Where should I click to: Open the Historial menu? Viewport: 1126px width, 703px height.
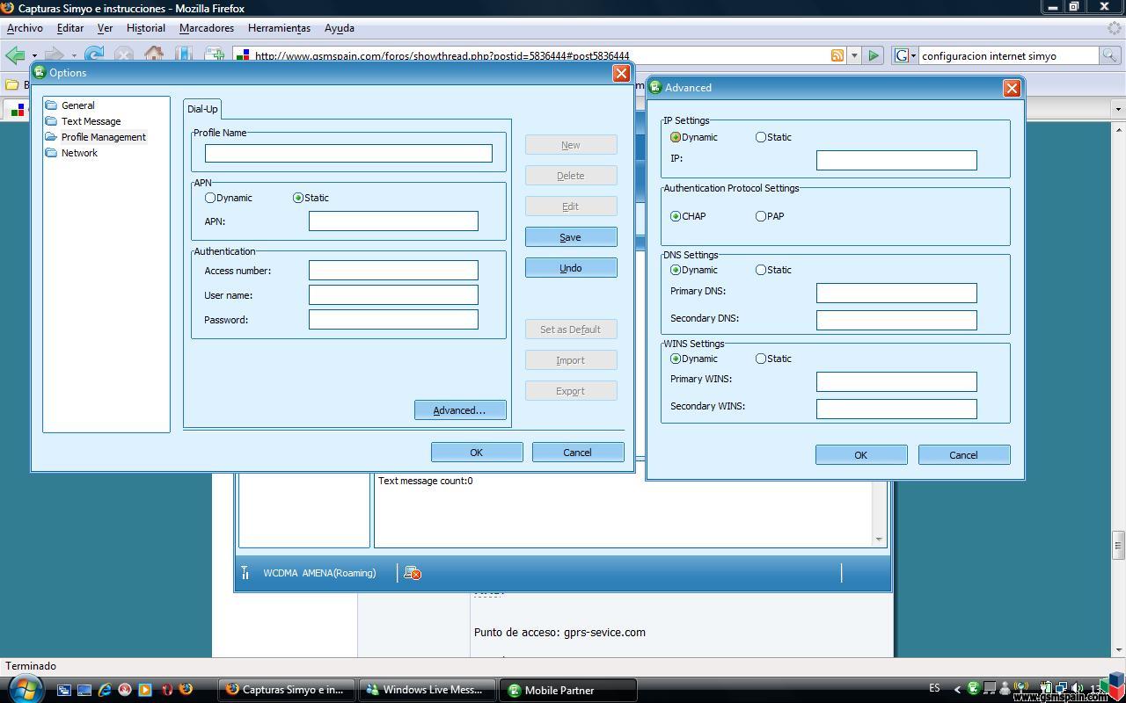tap(146, 28)
